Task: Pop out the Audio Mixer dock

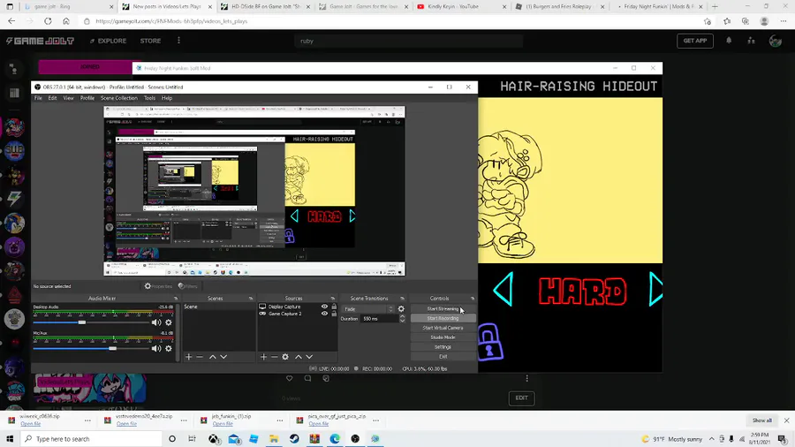Action: click(x=176, y=299)
